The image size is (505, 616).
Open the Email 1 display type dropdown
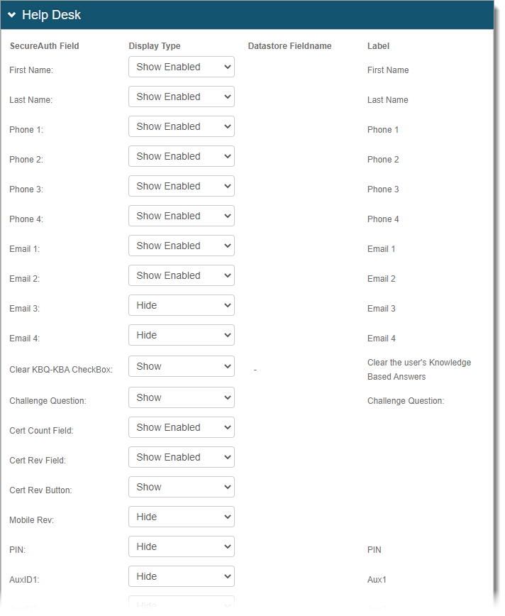(x=181, y=245)
